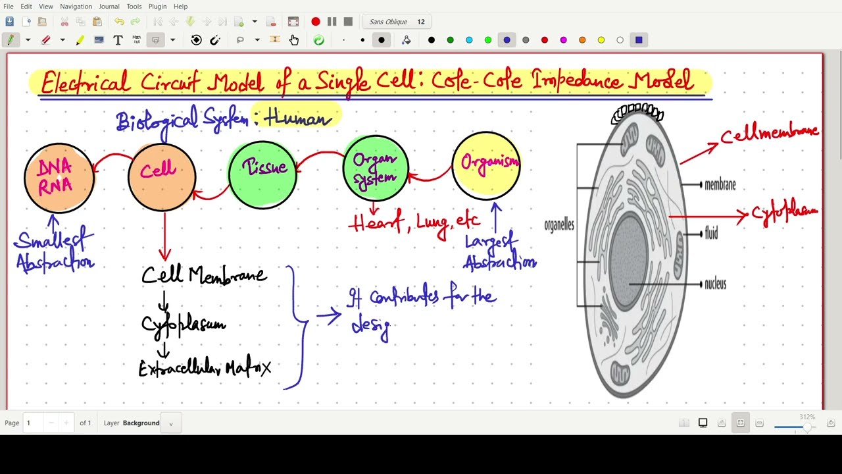Screen dimensions: 842x474
Task: Open the Plugin menu
Action: (x=157, y=7)
